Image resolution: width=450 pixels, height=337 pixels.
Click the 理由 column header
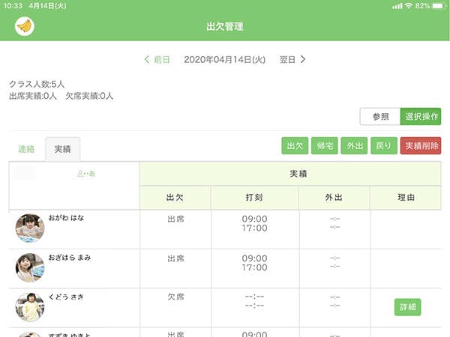coord(406,198)
